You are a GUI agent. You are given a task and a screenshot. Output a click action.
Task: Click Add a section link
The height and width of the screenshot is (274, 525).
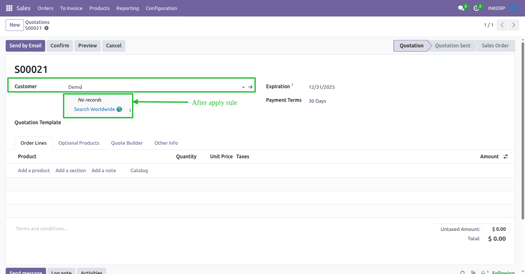pyautogui.click(x=71, y=170)
